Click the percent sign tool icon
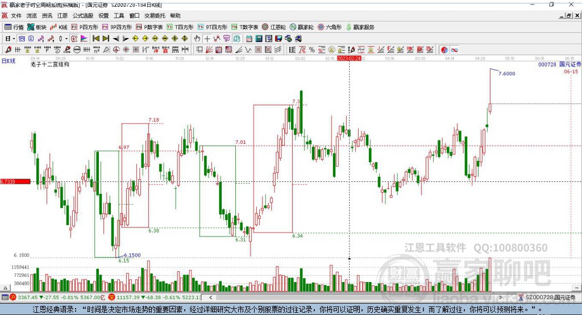This screenshot has width=582, height=315. 312,50
